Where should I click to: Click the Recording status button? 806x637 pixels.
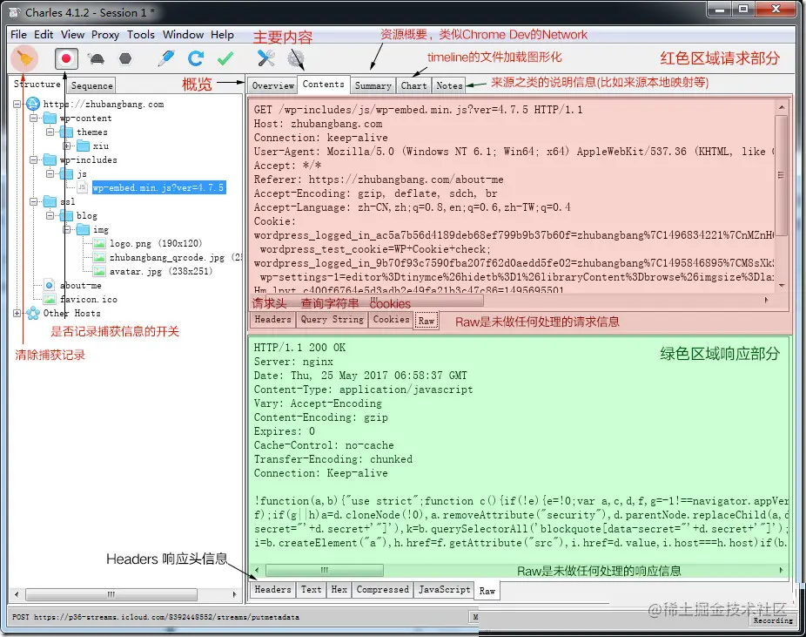773,620
